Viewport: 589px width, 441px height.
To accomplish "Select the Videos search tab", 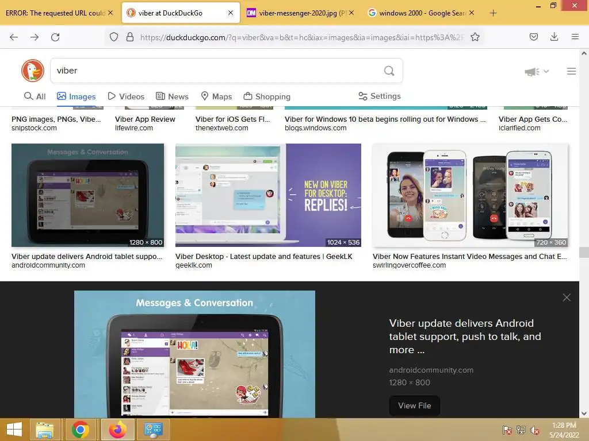I will 126,96.
